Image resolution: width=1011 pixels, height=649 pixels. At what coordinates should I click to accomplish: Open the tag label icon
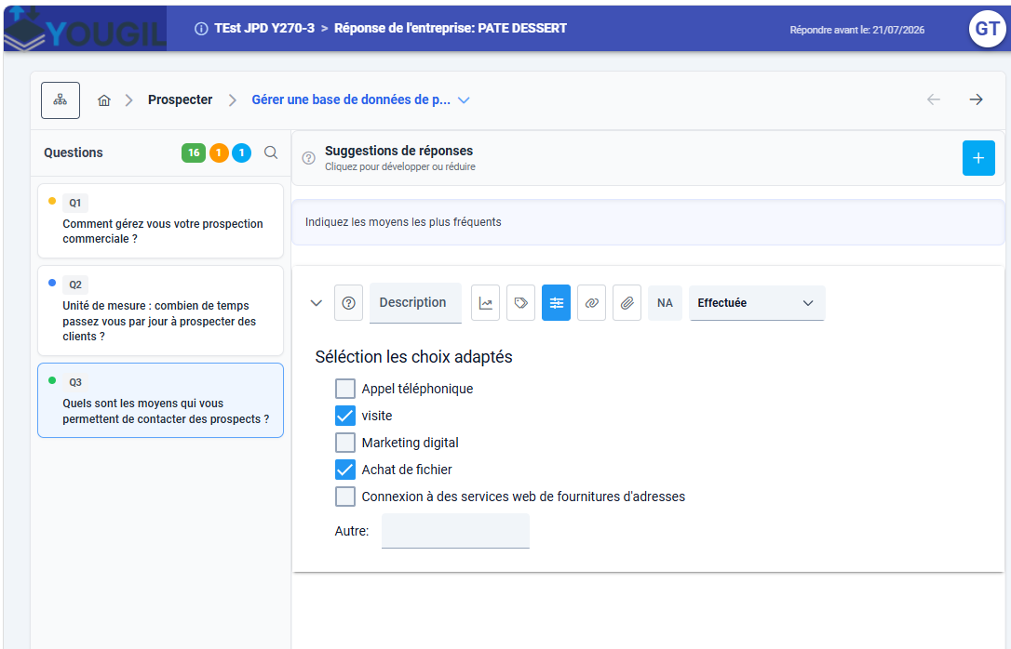click(521, 302)
